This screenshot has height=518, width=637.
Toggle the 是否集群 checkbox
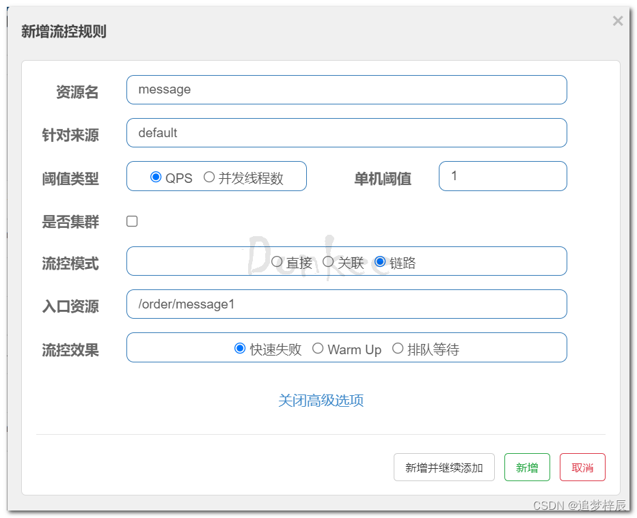point(132,221)
